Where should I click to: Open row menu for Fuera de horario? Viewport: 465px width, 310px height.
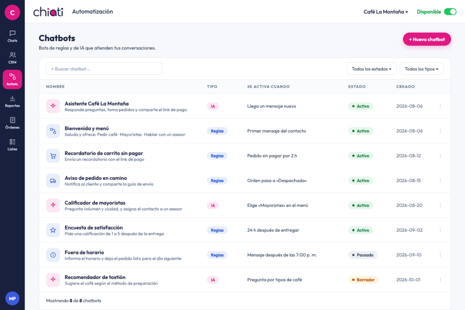click(x=440, y=255)
